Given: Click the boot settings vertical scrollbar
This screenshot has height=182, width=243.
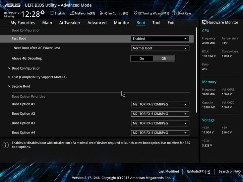Looking at the screenshot, I should pos(197,70).
